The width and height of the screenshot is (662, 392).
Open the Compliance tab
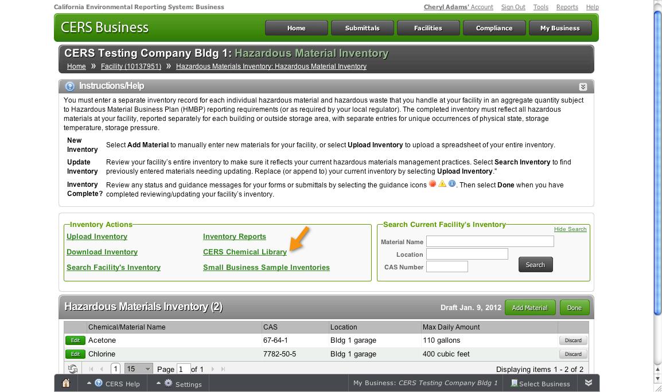494,28
